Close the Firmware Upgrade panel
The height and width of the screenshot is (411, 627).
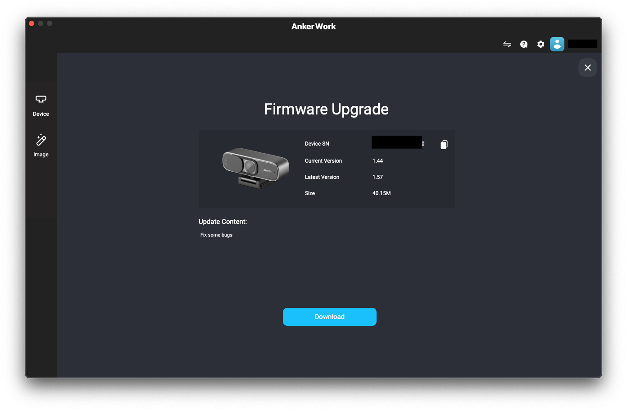[588, 68]
